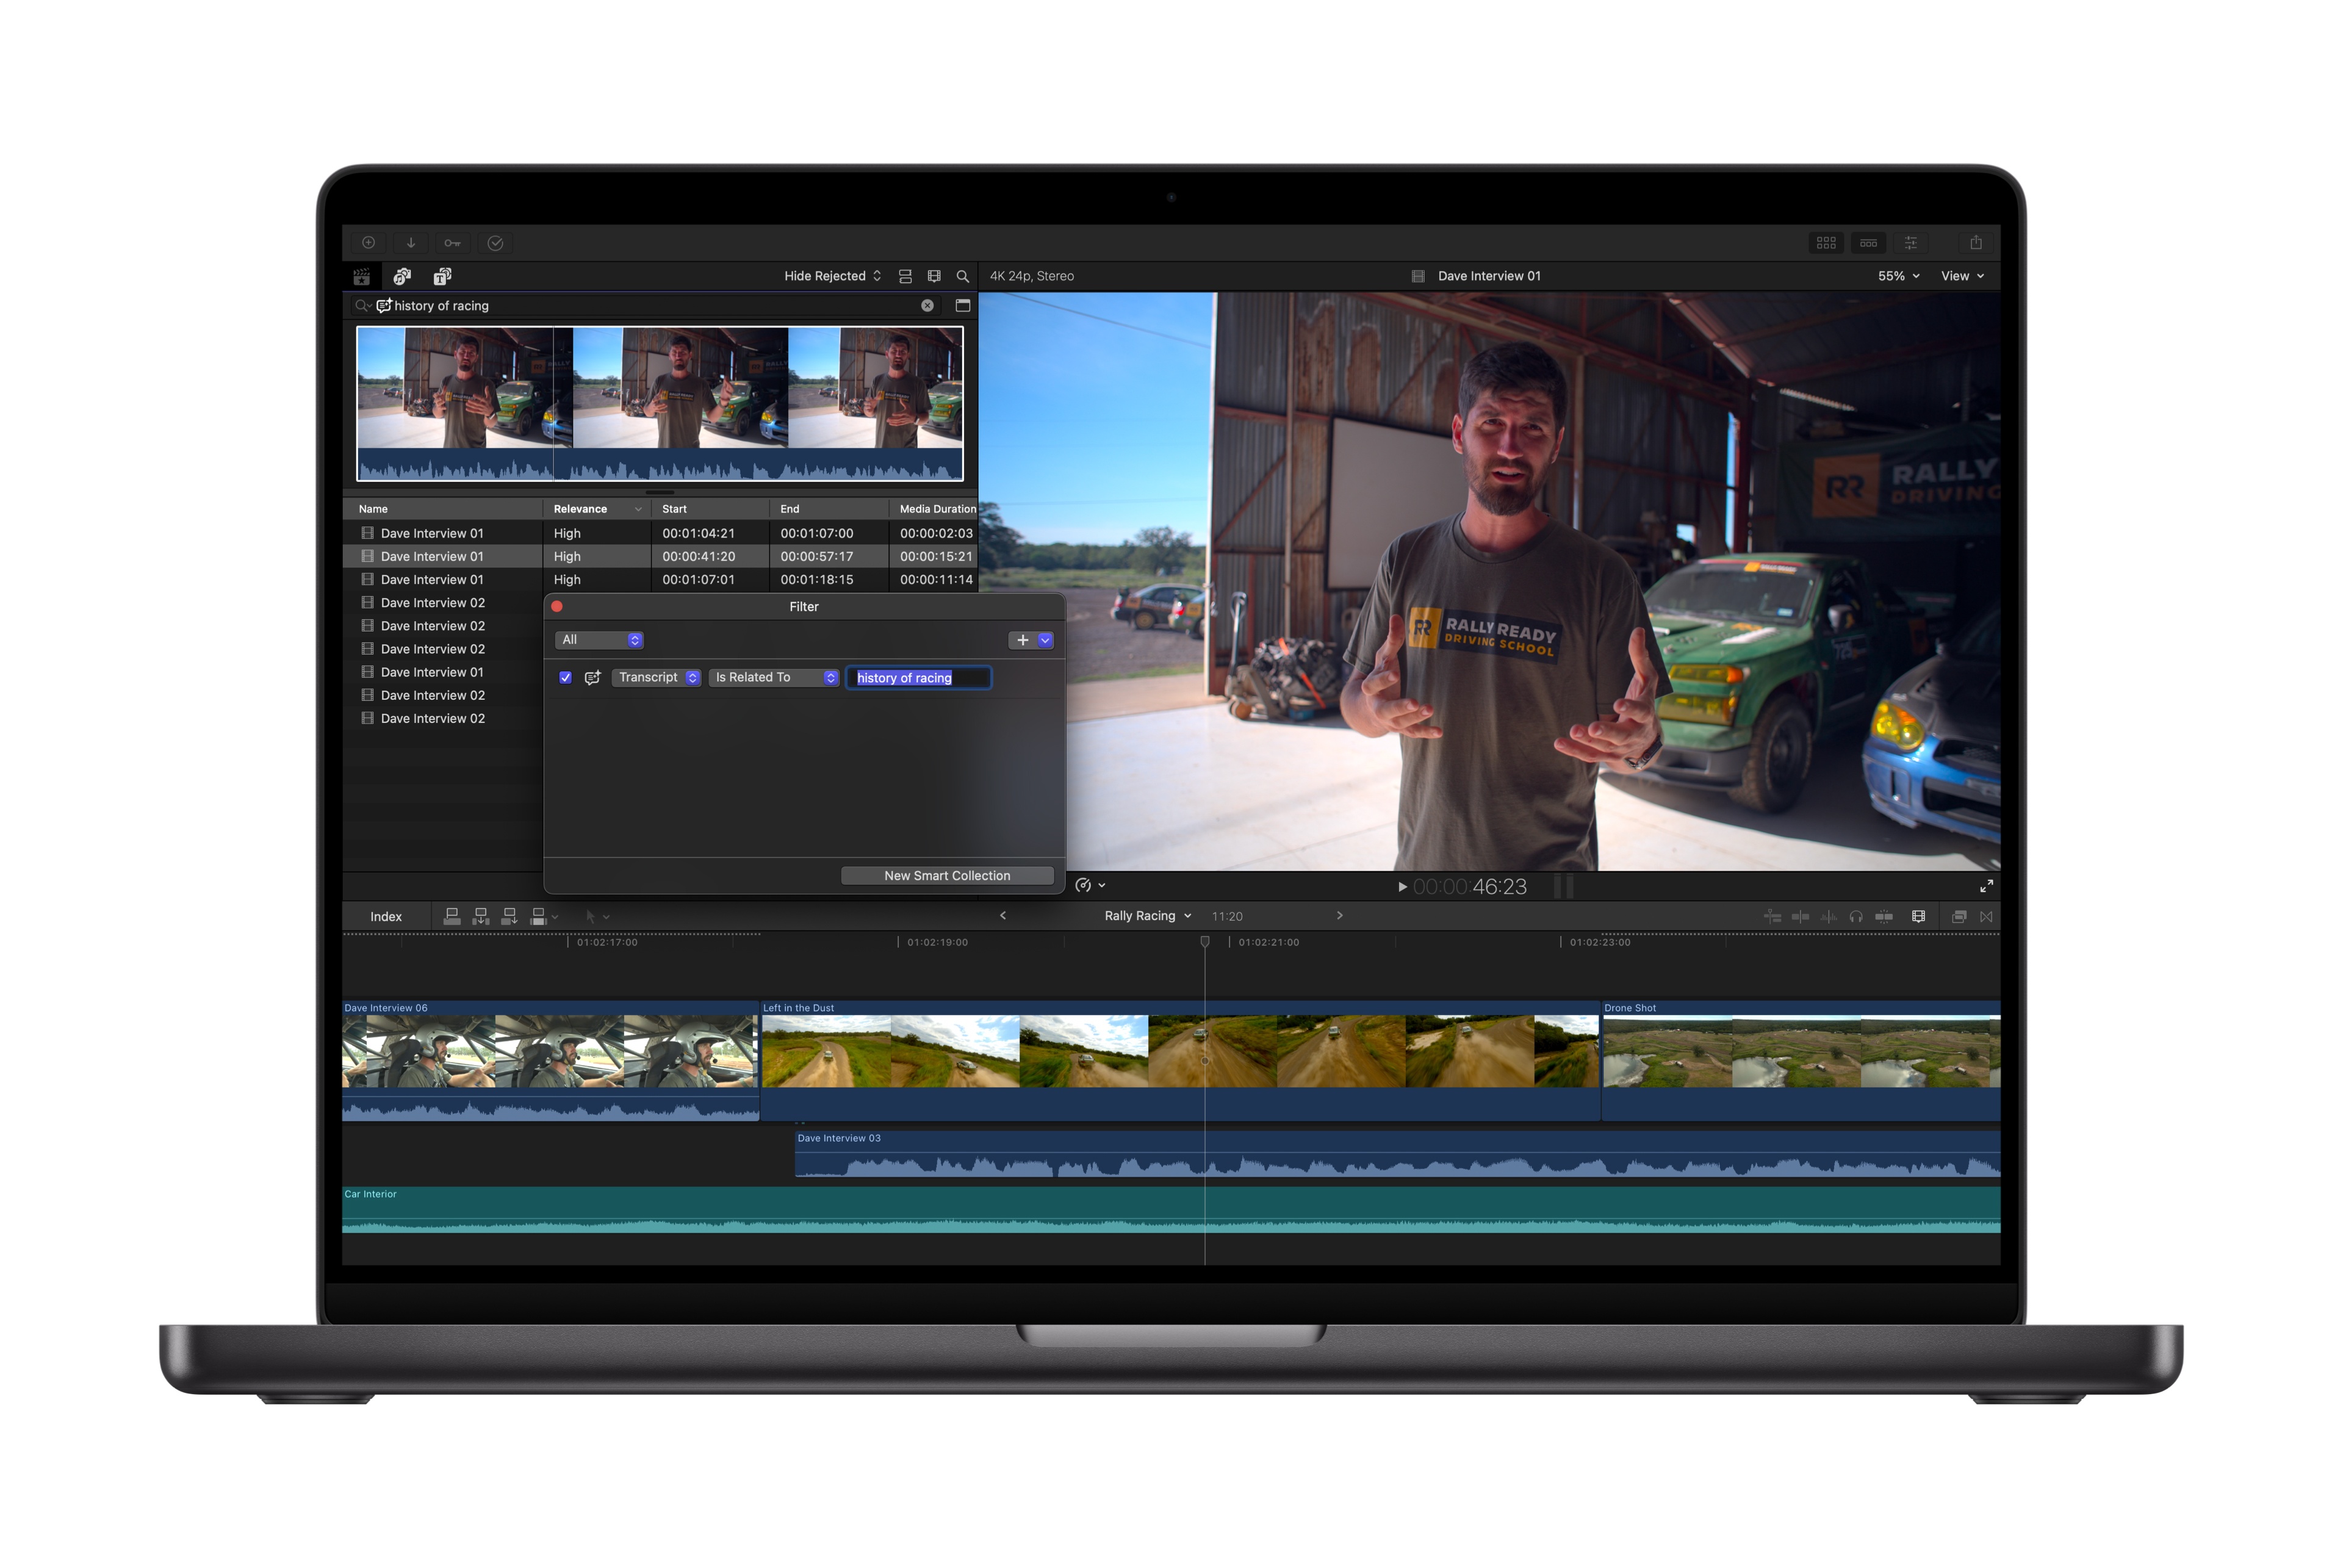Open the Hide Rejected dropdown

pyautogui.click(x=832, y=276)
